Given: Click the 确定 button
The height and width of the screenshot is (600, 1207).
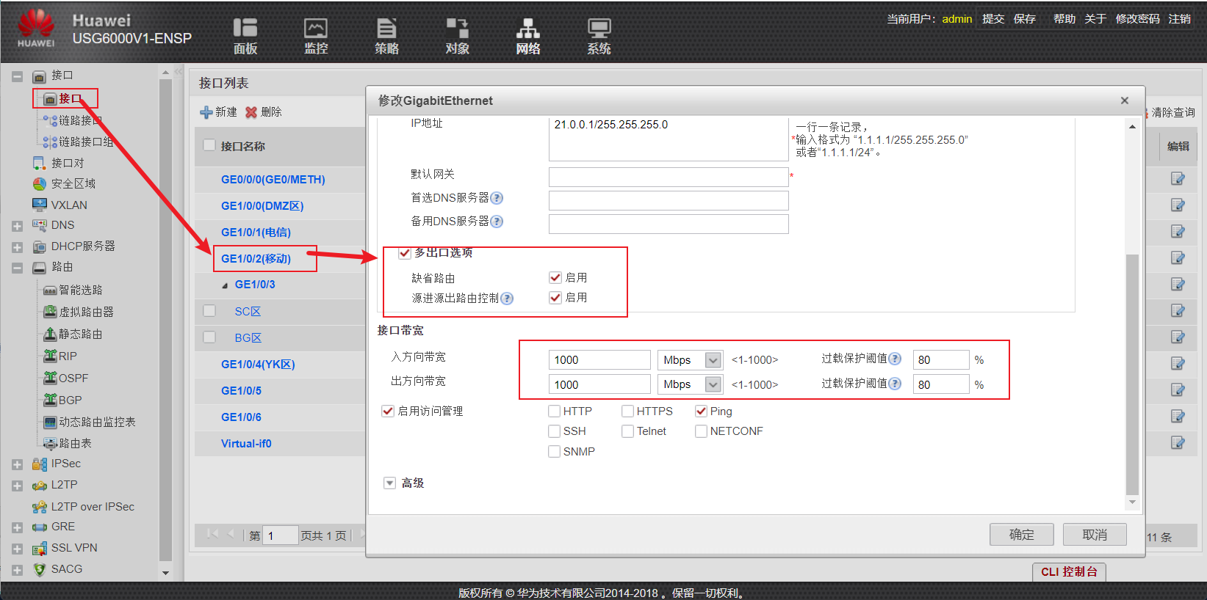Looking at the screenshot, I should pyautogui.click(x=1022, y=535).
